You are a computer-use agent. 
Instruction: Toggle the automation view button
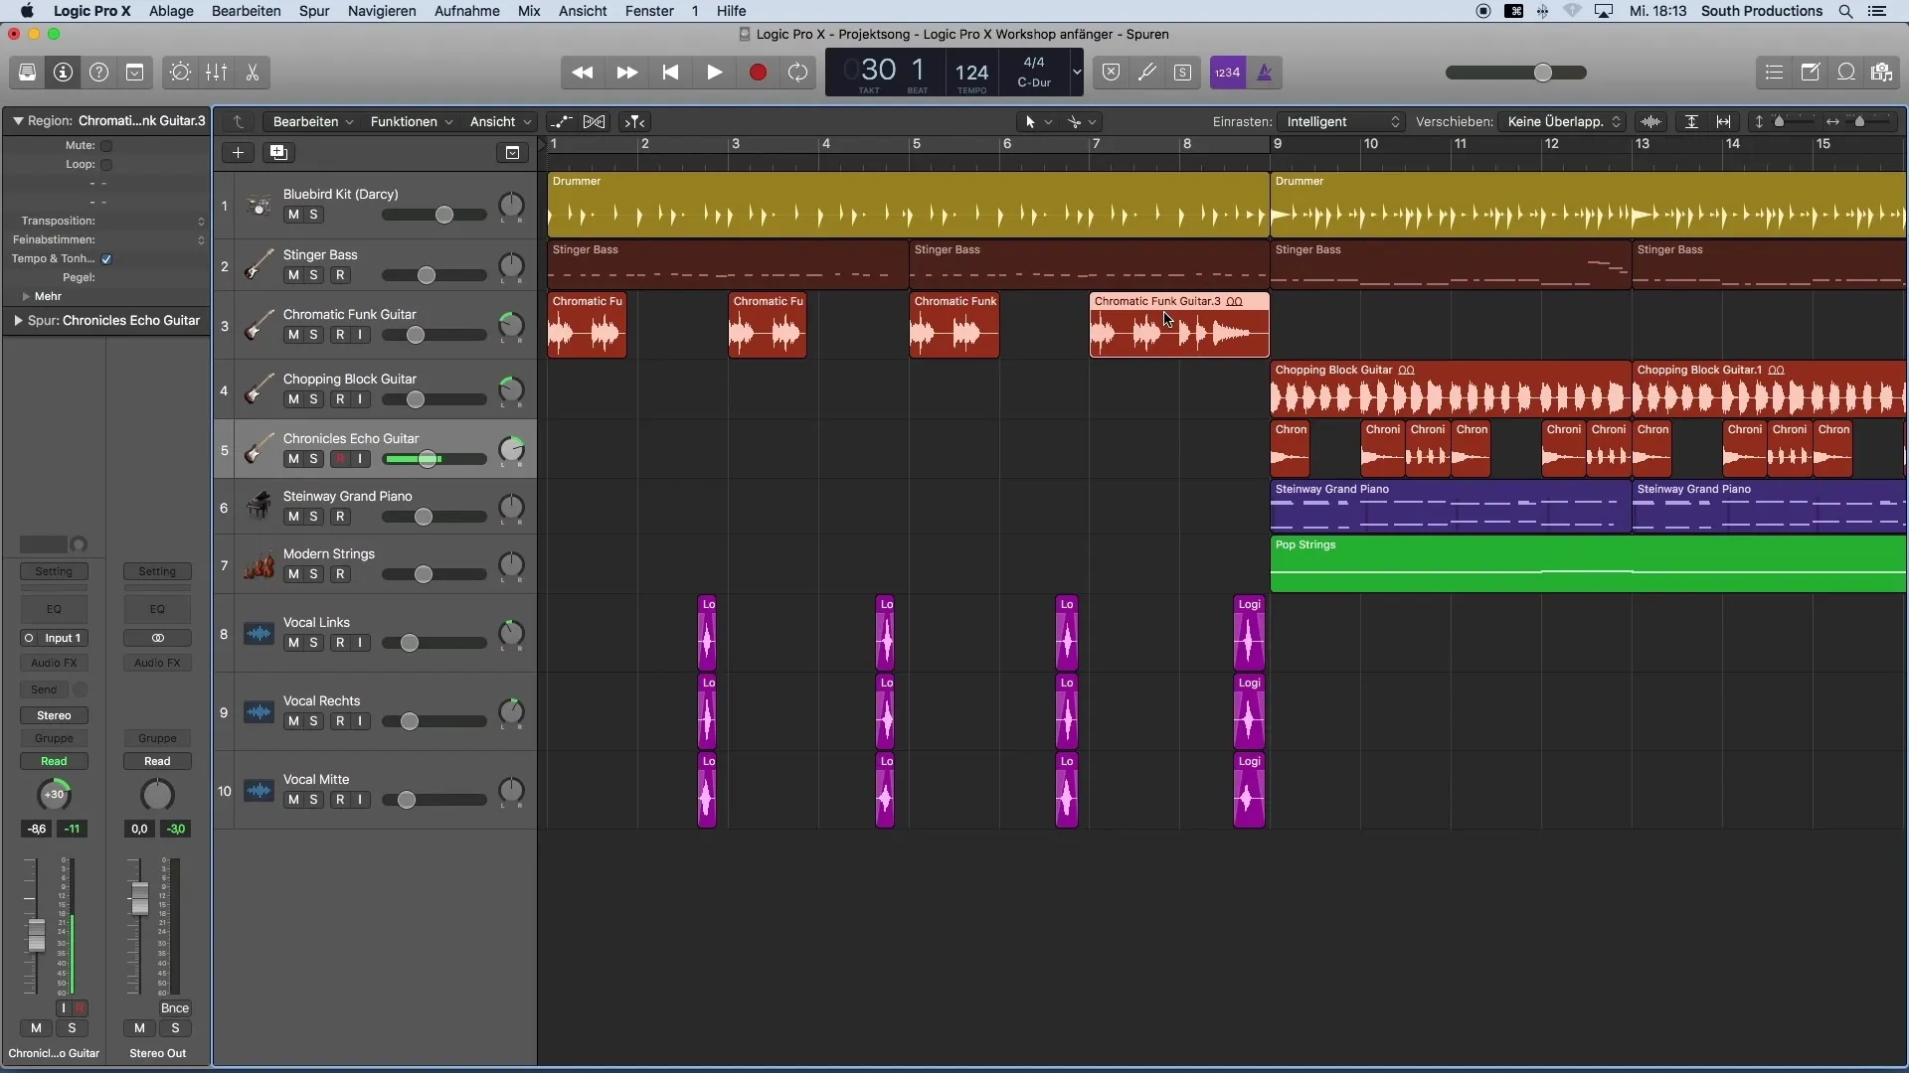[561, 121]
